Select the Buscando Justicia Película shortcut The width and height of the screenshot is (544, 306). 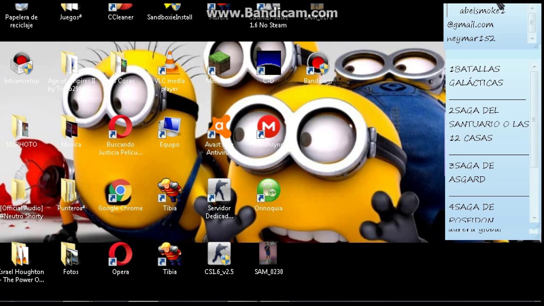(x=120, y=136)
